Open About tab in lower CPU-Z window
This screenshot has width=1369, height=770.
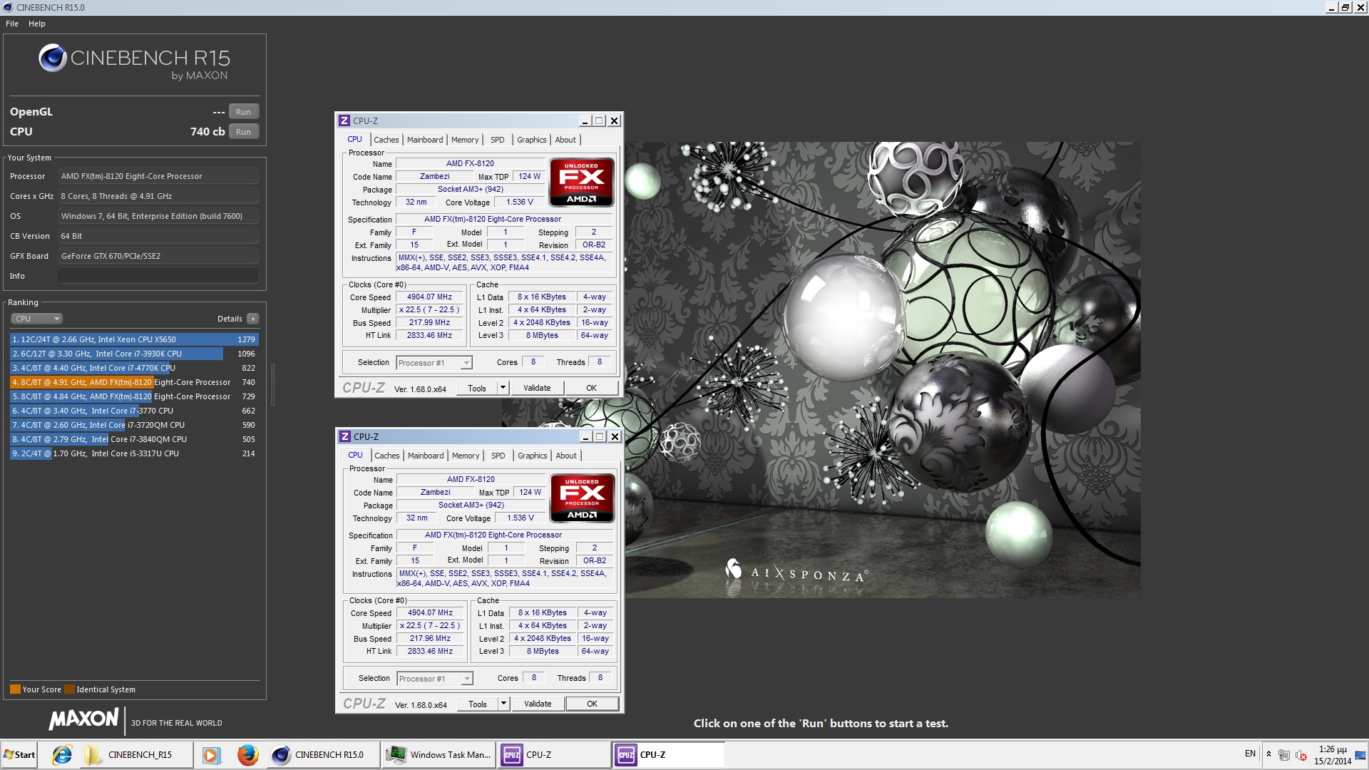tap(566, 456)
